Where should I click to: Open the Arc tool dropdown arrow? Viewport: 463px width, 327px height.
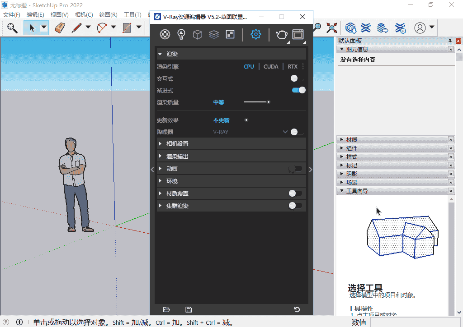pos(113,28)
